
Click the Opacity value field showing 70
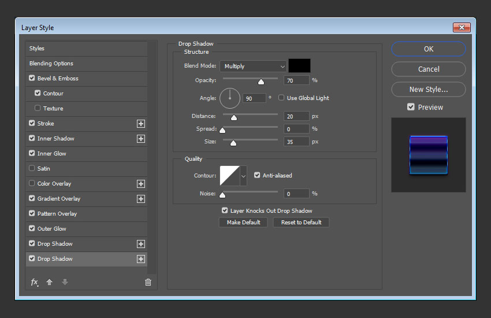[x=296, y=80]
